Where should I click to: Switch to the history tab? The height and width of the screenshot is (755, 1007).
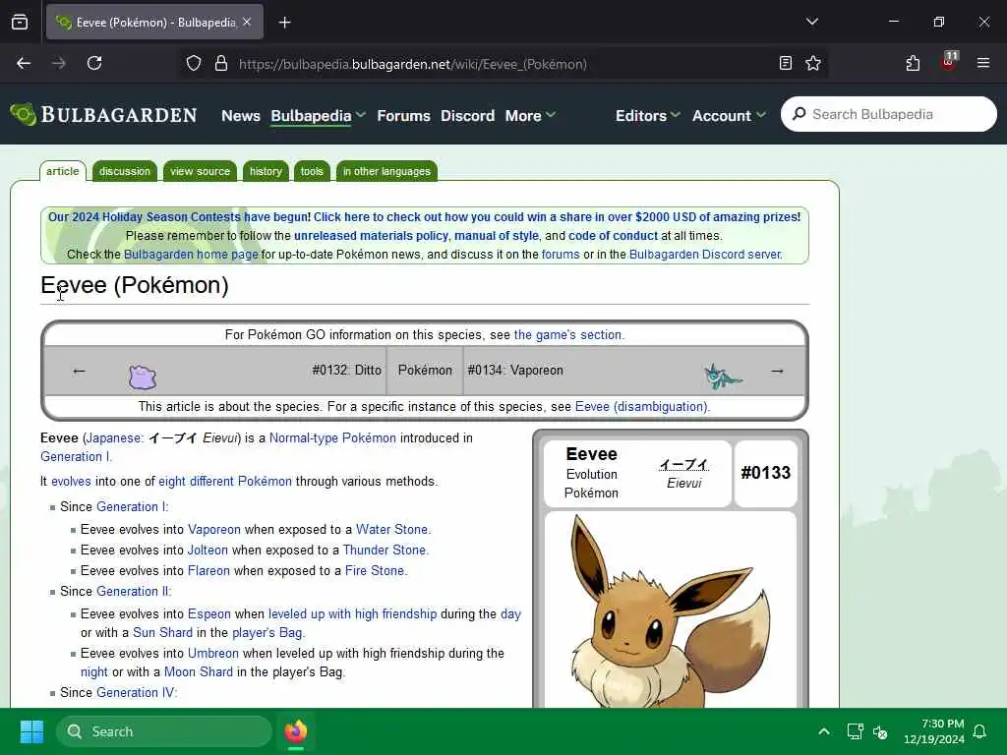click(x=266, y=171)
